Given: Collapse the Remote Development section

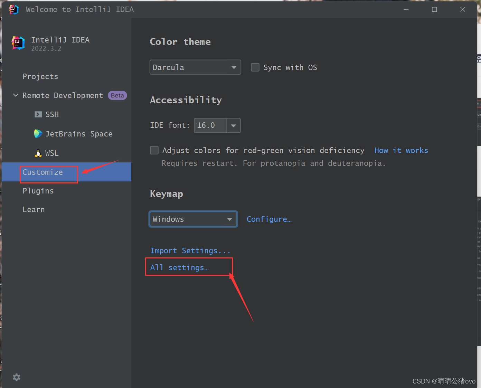Looking at the screenshot, I should [16, 95].
